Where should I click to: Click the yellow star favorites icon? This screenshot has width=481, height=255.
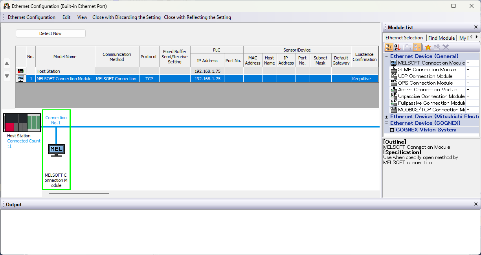click(428, 47)
